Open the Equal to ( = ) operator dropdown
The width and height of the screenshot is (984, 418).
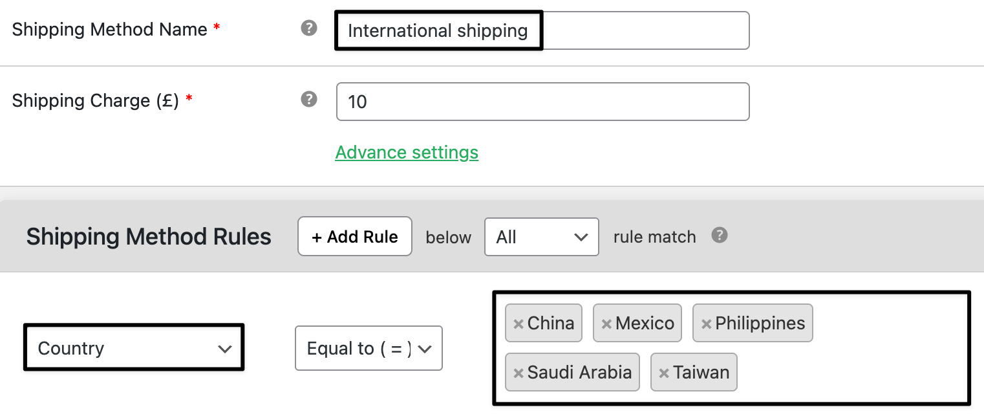[x=369, y=348]
